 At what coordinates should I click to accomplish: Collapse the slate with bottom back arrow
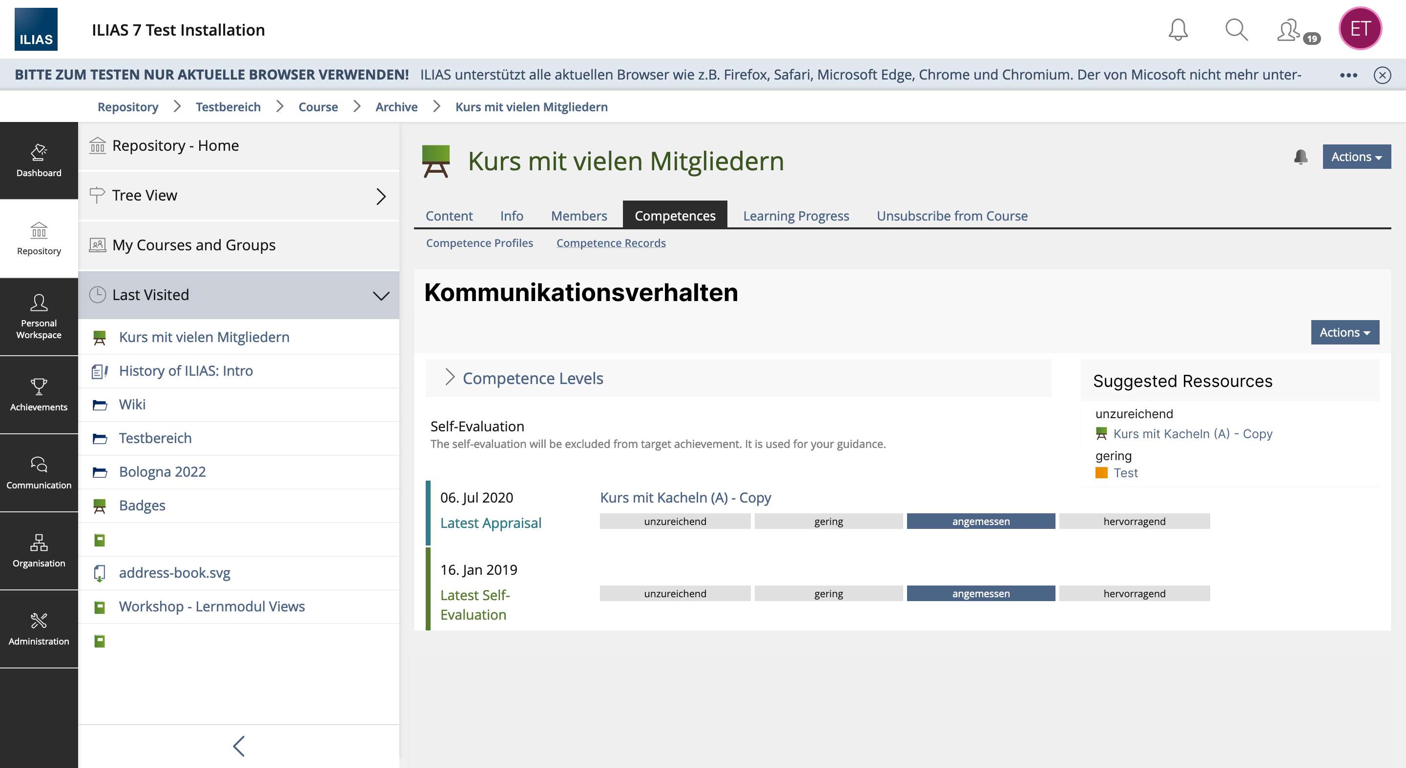239,746
